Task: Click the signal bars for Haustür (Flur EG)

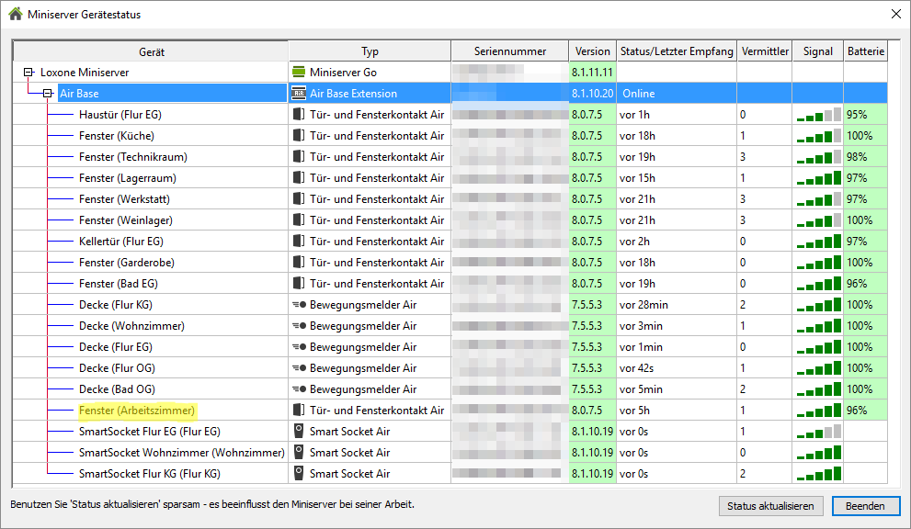Action: coord(819,115)
